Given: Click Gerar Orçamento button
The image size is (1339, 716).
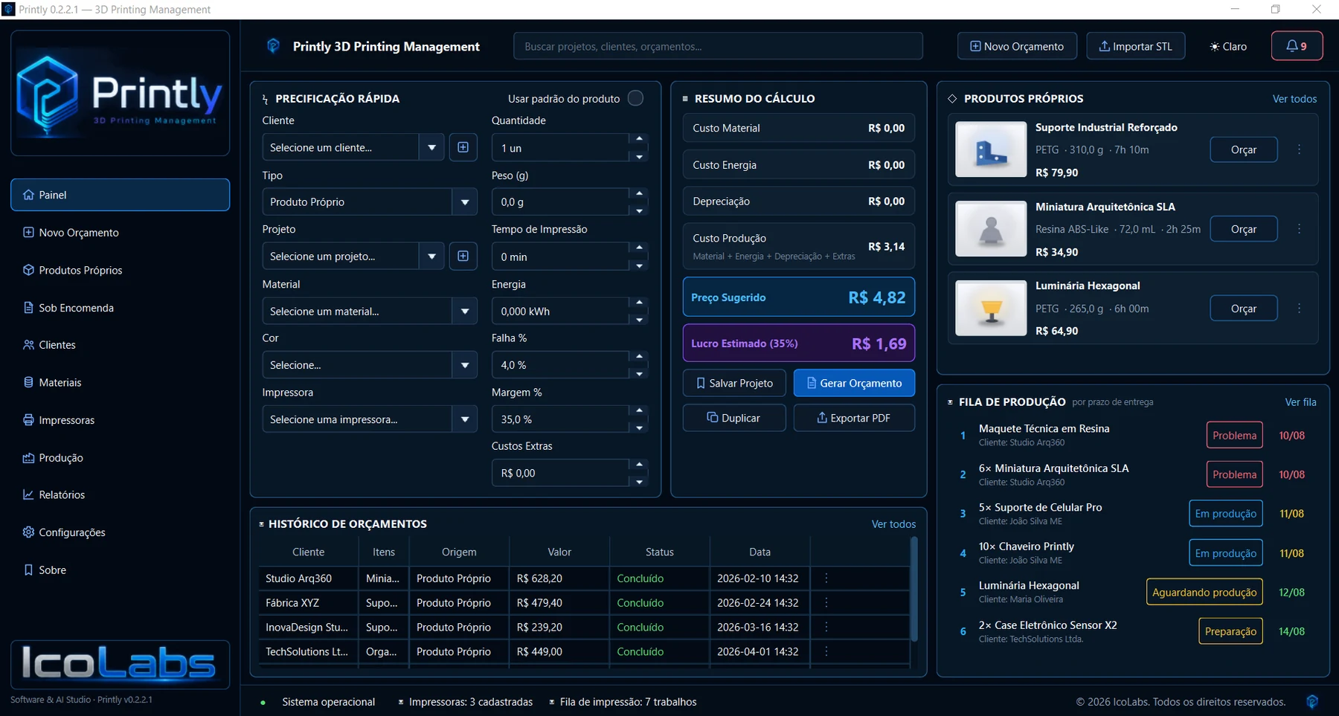Looking at the screenshot, I should (x=854, y=383).
